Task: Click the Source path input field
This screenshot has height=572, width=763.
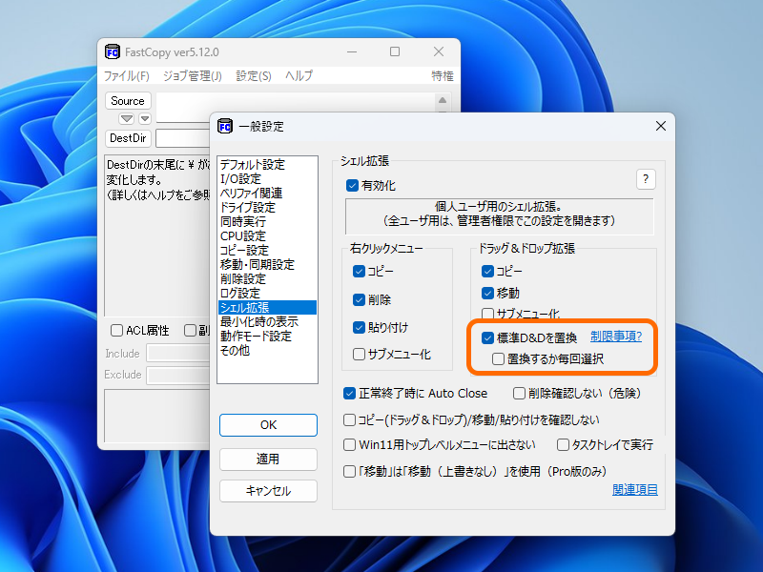Action: 296,102
